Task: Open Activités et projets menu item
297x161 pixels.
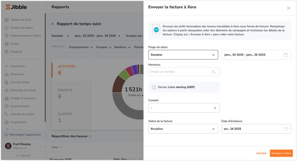Action: pos(23,114)
